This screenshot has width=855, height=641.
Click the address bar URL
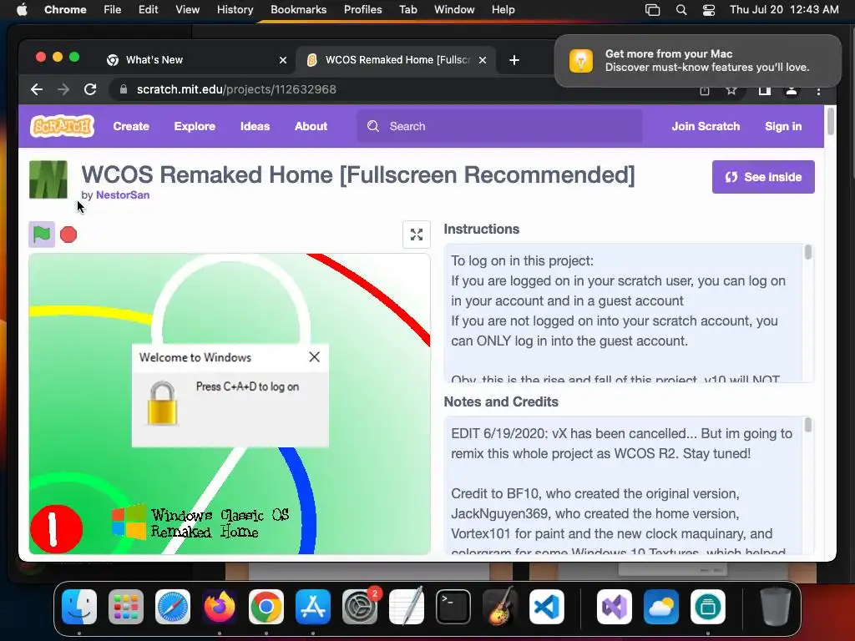pyautogui.click(x=236, y=89)
